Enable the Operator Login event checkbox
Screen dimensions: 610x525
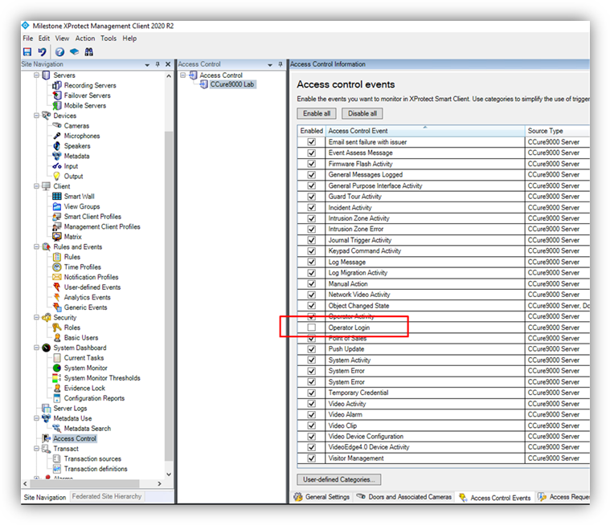coord(312,328)
